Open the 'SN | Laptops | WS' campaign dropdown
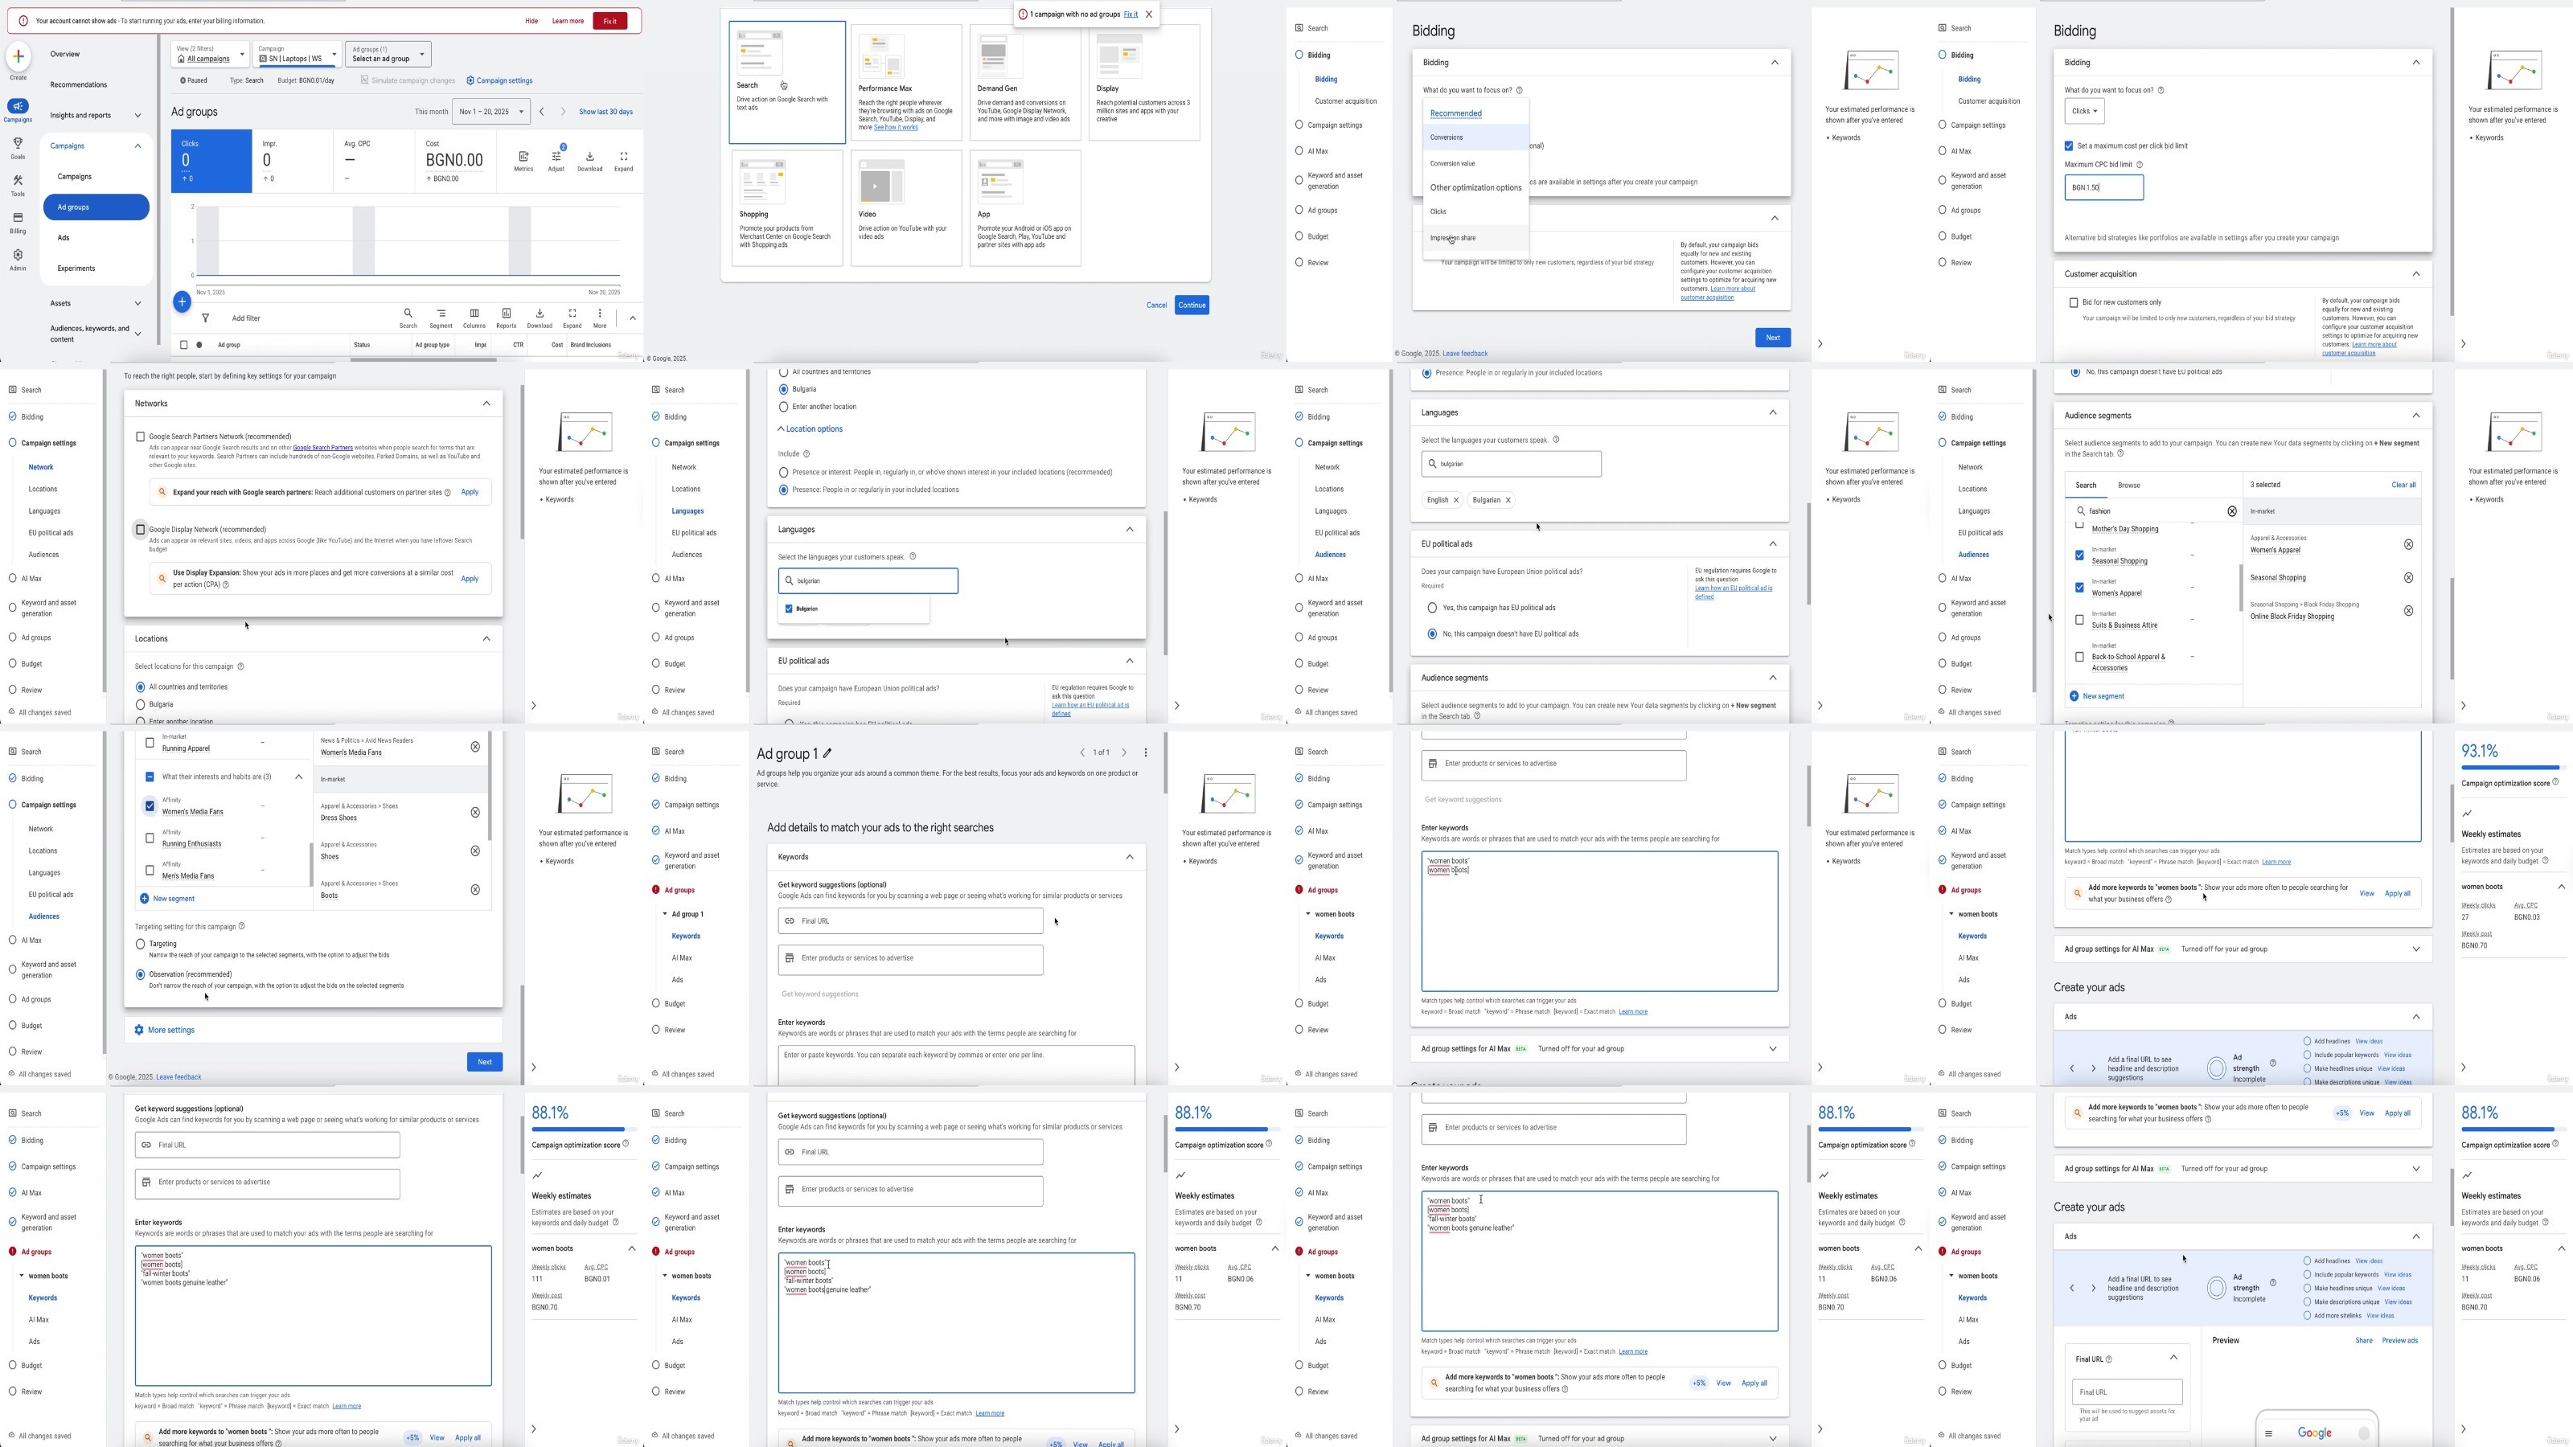Image resolution: width=2573 pixels, height=1447 pixels. [x=297, y=54]
